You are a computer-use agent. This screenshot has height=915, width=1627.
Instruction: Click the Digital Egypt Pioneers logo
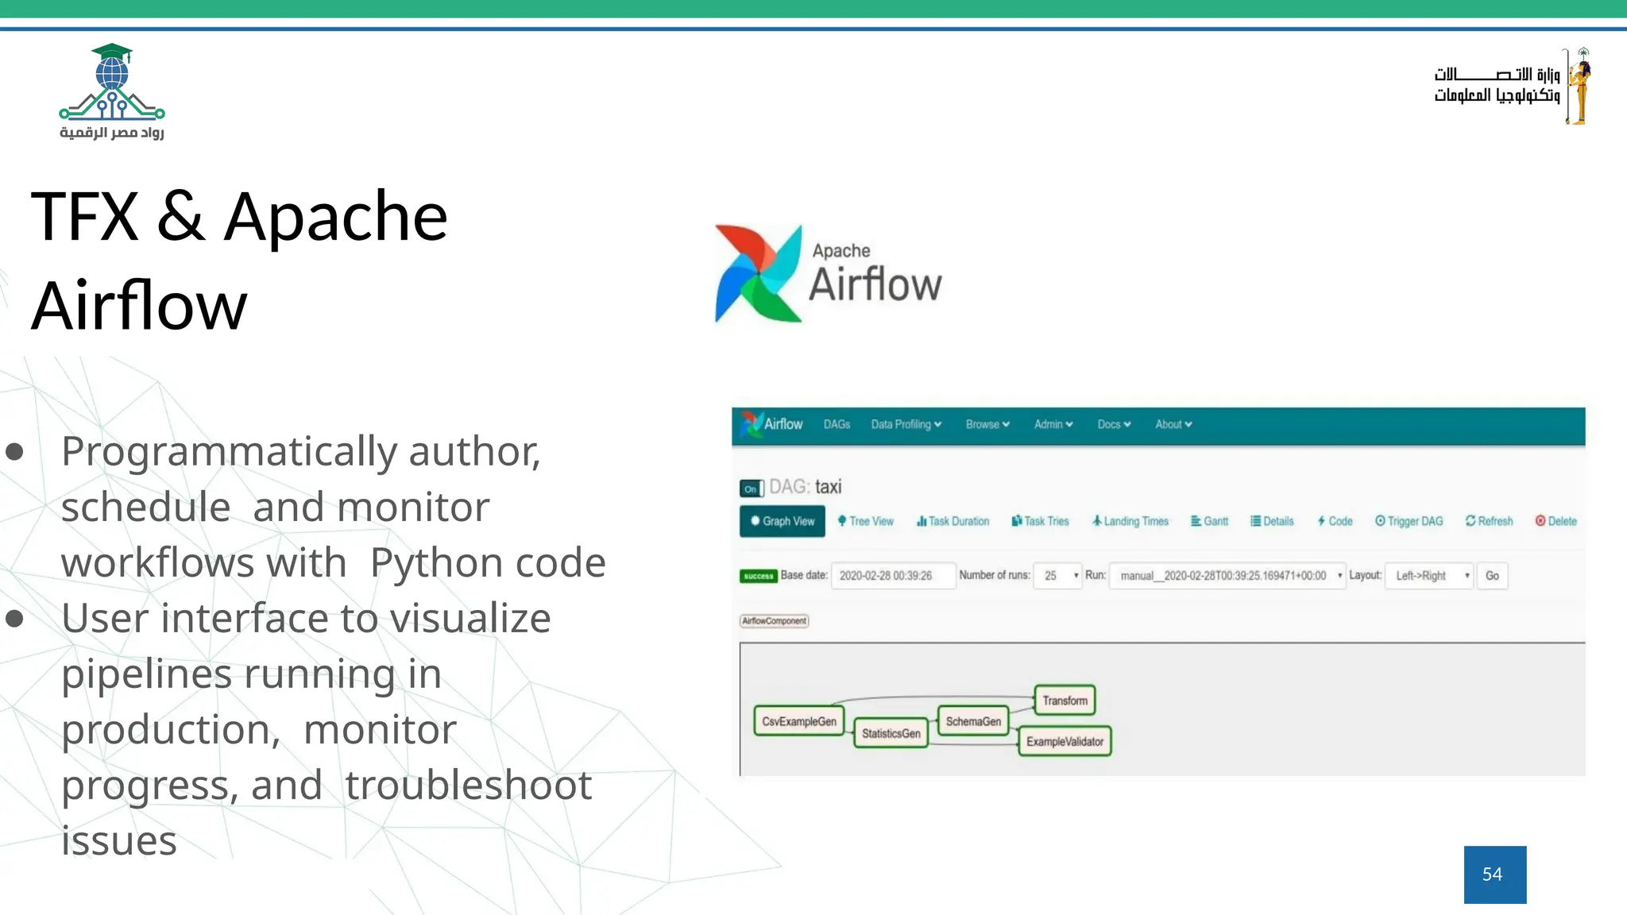112,92
